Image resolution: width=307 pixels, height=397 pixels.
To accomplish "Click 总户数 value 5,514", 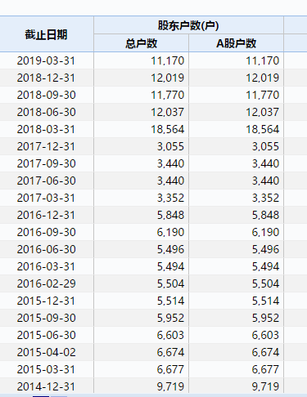I will (x=171, y=301).
